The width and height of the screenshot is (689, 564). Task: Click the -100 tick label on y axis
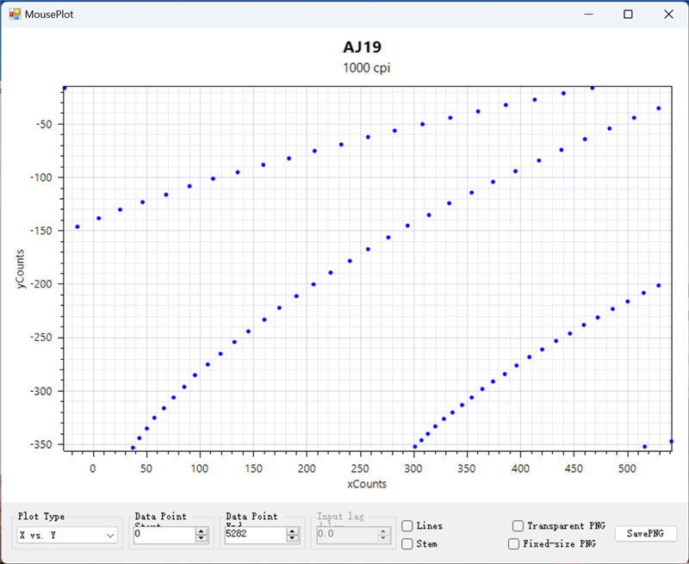pos(40,177)
